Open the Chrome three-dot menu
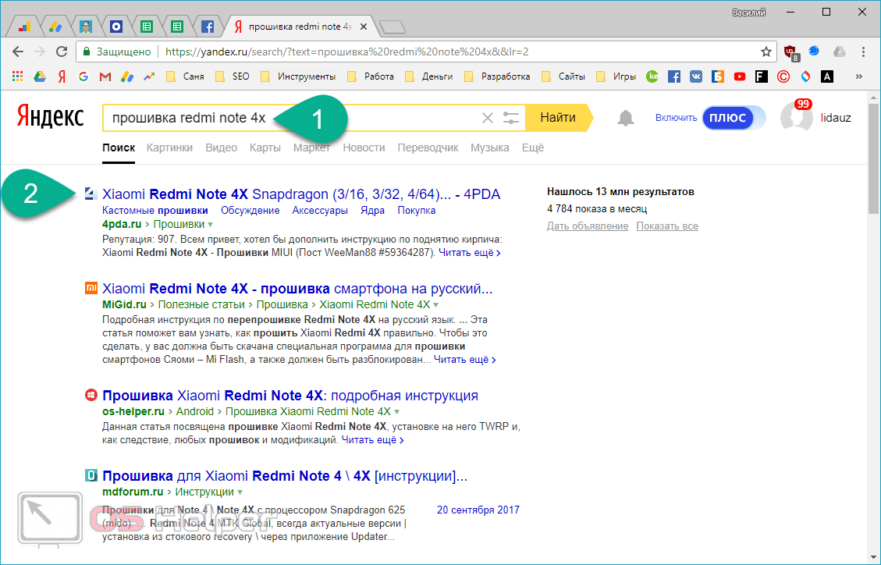This screenshot has height=565, width=881. 863,52
